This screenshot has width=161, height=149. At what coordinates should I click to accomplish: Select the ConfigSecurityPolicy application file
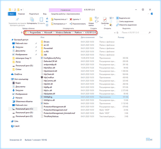click(x=52, y=58)
